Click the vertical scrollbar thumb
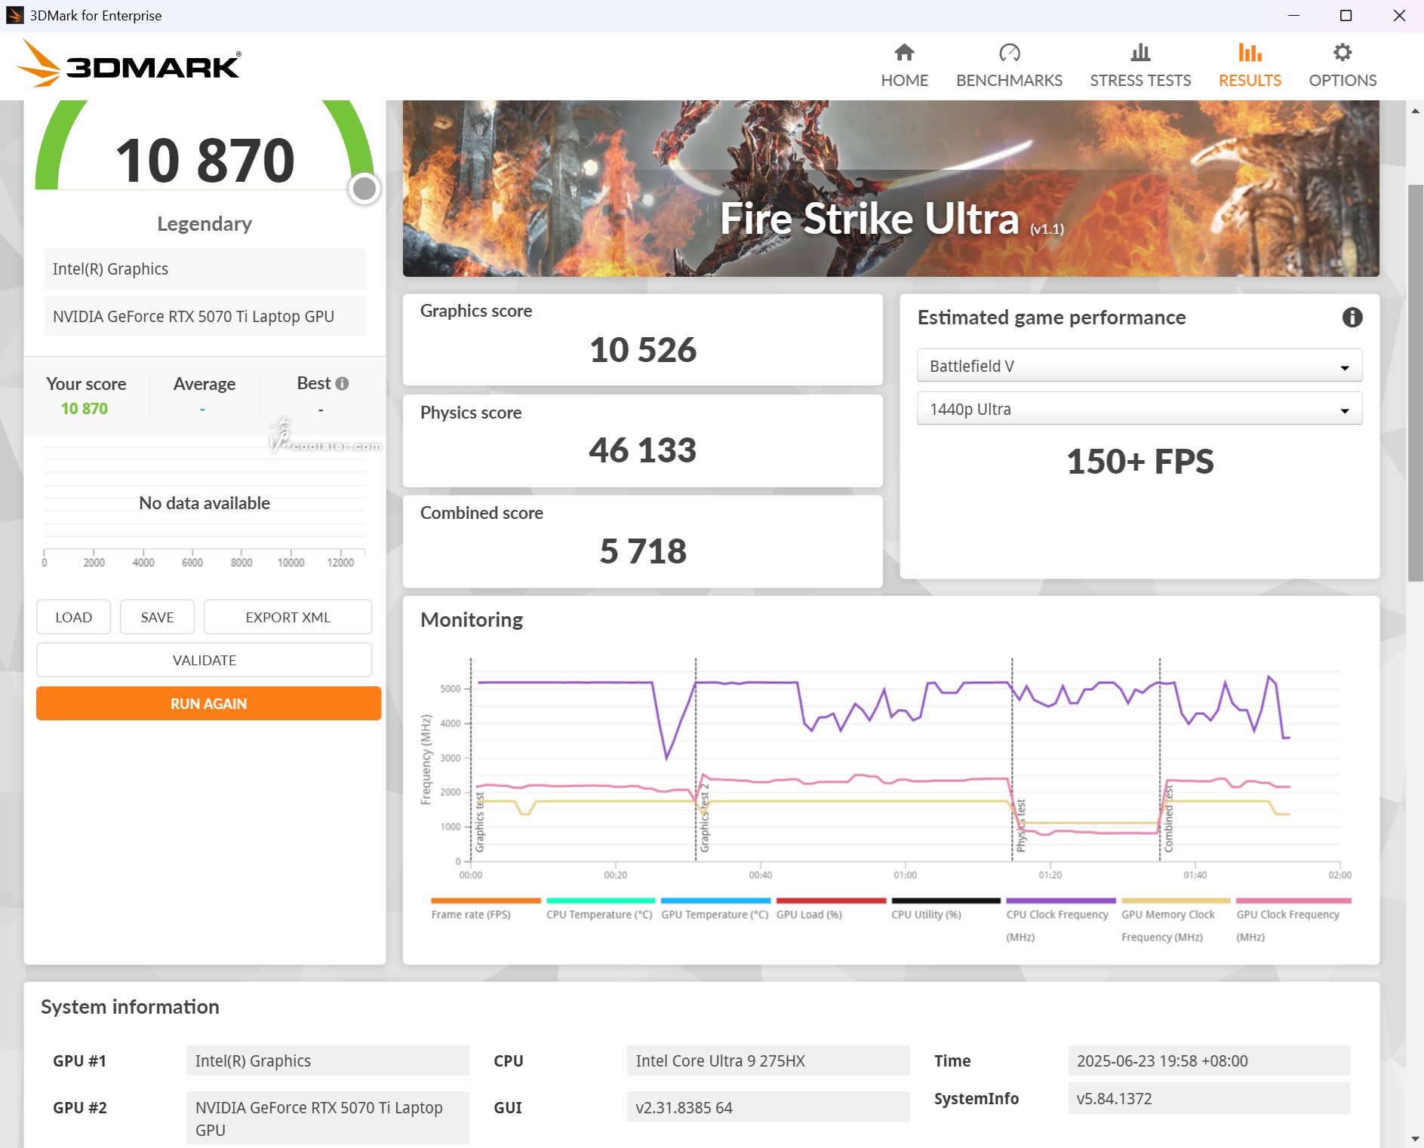The width and height of the screenshot is (1424, 1148). point(1415,382)
